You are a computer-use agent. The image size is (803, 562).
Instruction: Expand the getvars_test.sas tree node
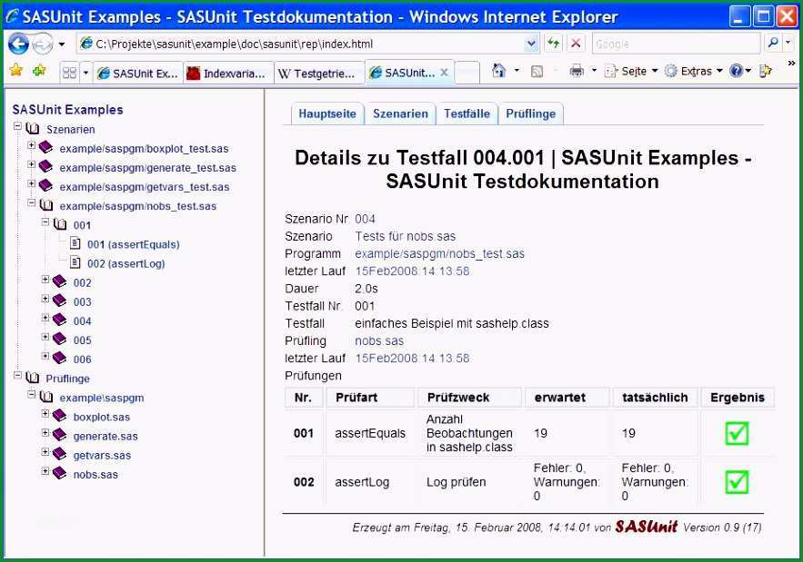[31, 183]
